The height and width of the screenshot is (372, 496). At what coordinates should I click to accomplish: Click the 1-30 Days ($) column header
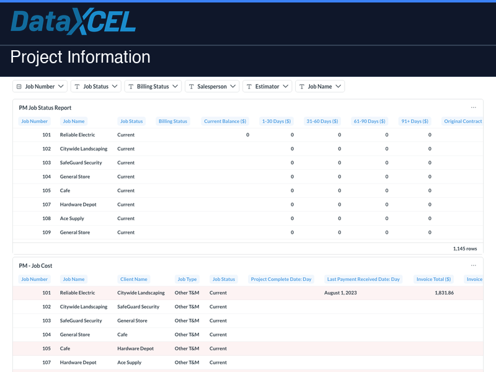[x=276, y=121]
